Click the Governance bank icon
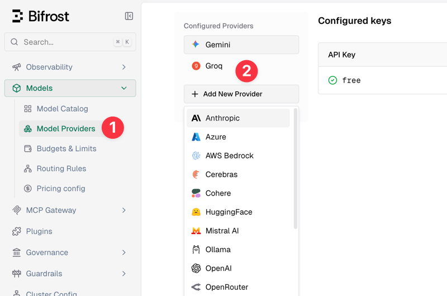447x296 pixels. [x=17, y=252]
